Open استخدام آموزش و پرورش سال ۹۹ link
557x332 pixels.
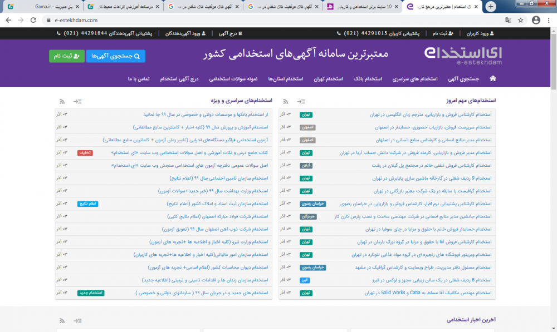[x=201, y=127]
